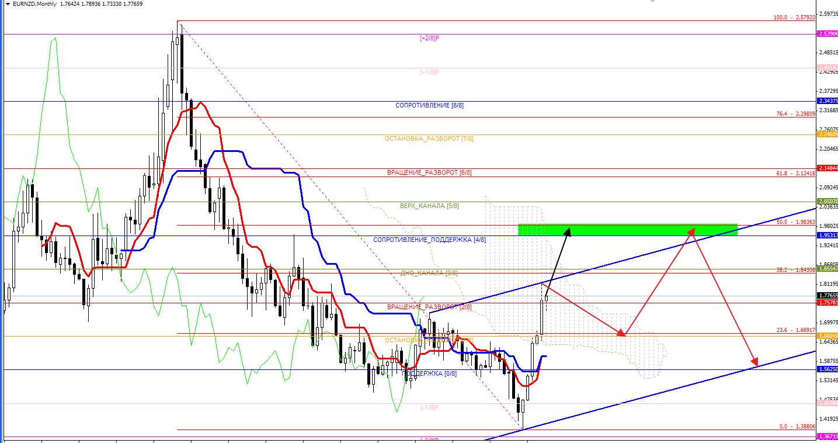This screenshot has width=838, height=443.
Task: Select the magenta 2.53906 price tag on axis
Action: pos(828,34)
